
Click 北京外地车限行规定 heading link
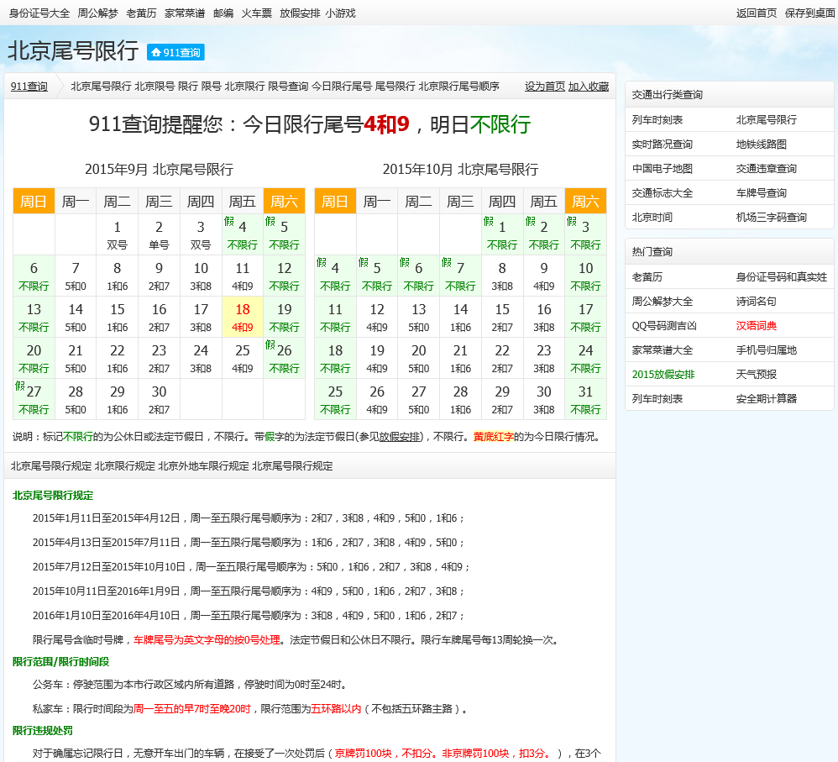[204, 466]
